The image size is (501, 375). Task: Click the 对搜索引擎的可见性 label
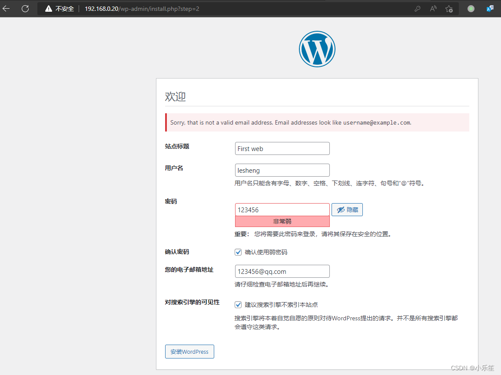(192, 302)
